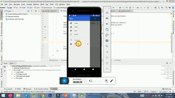Open the Edit menu
The height and width of the screenshot is (98, 175).
[x=6, y=4]
